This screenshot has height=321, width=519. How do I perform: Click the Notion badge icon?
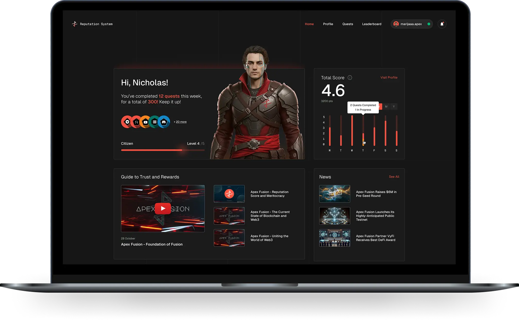click(x=136, y=122)
